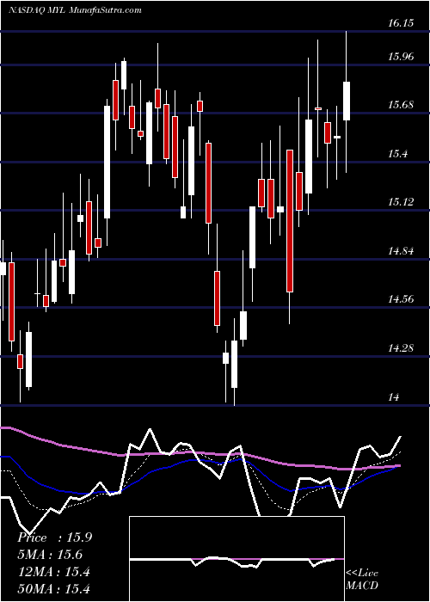The image size is (430, 602).
Task: Click the <<Live MACD label
Action: pyautogui.click(x=362, y=580)
